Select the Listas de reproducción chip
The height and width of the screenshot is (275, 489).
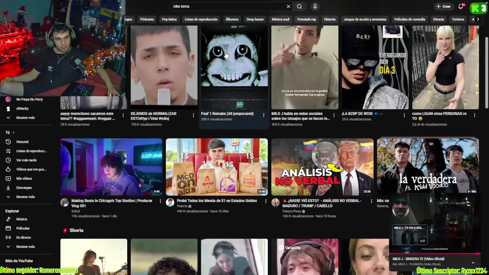[201, 19]
